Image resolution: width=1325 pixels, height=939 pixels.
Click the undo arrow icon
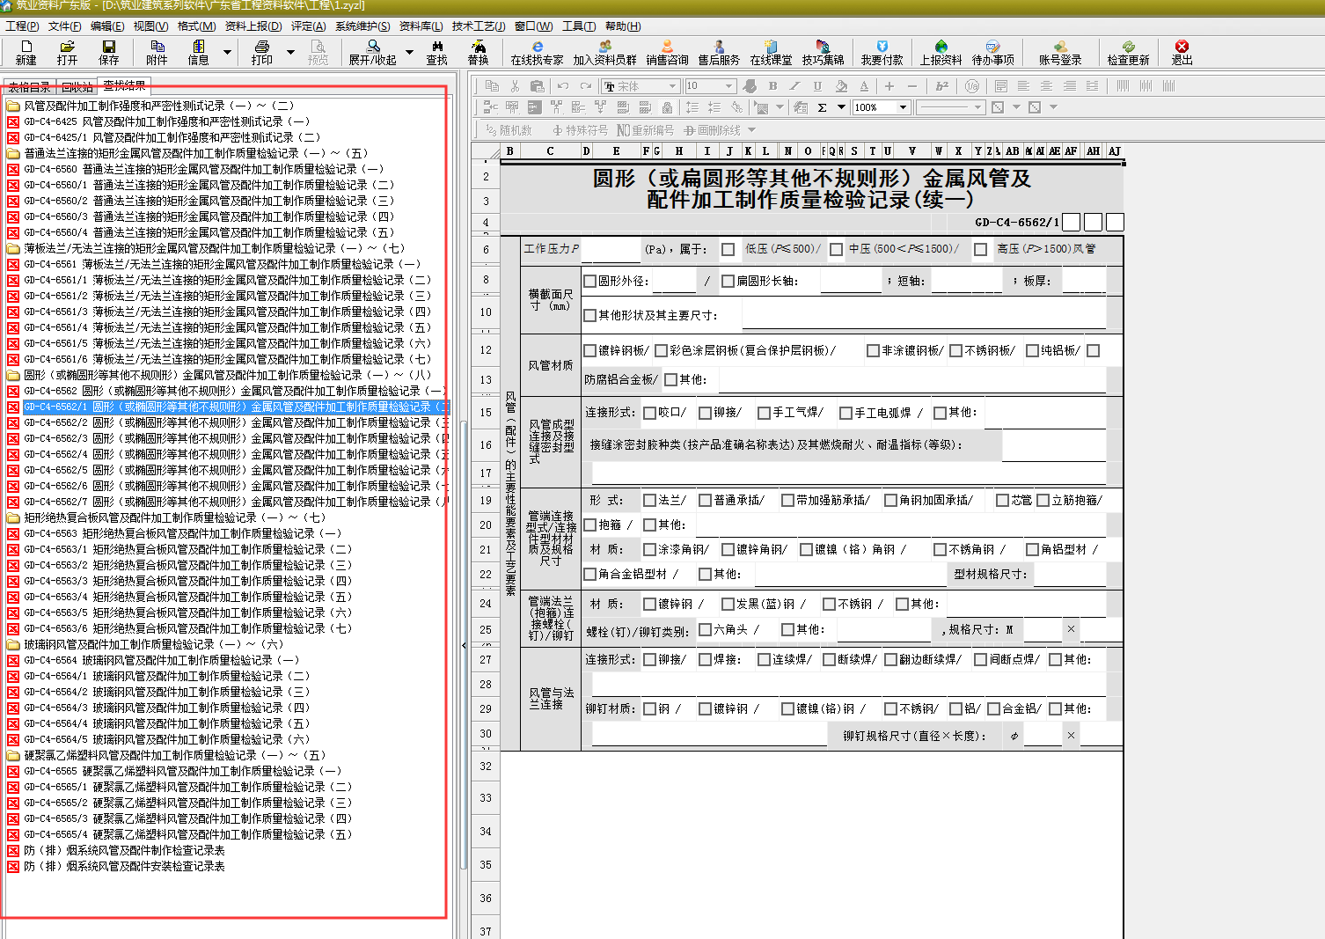tap(563, 85)
